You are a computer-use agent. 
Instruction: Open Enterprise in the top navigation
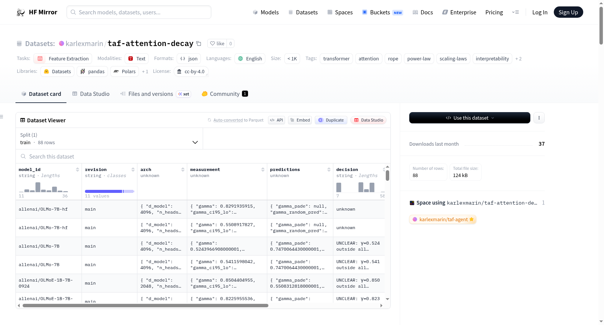click(459, 12)
